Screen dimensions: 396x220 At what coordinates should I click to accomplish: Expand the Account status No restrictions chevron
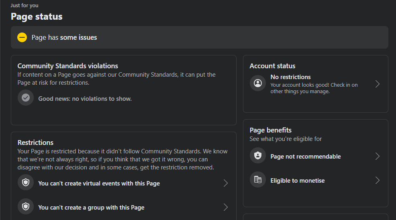pos(377,84)
